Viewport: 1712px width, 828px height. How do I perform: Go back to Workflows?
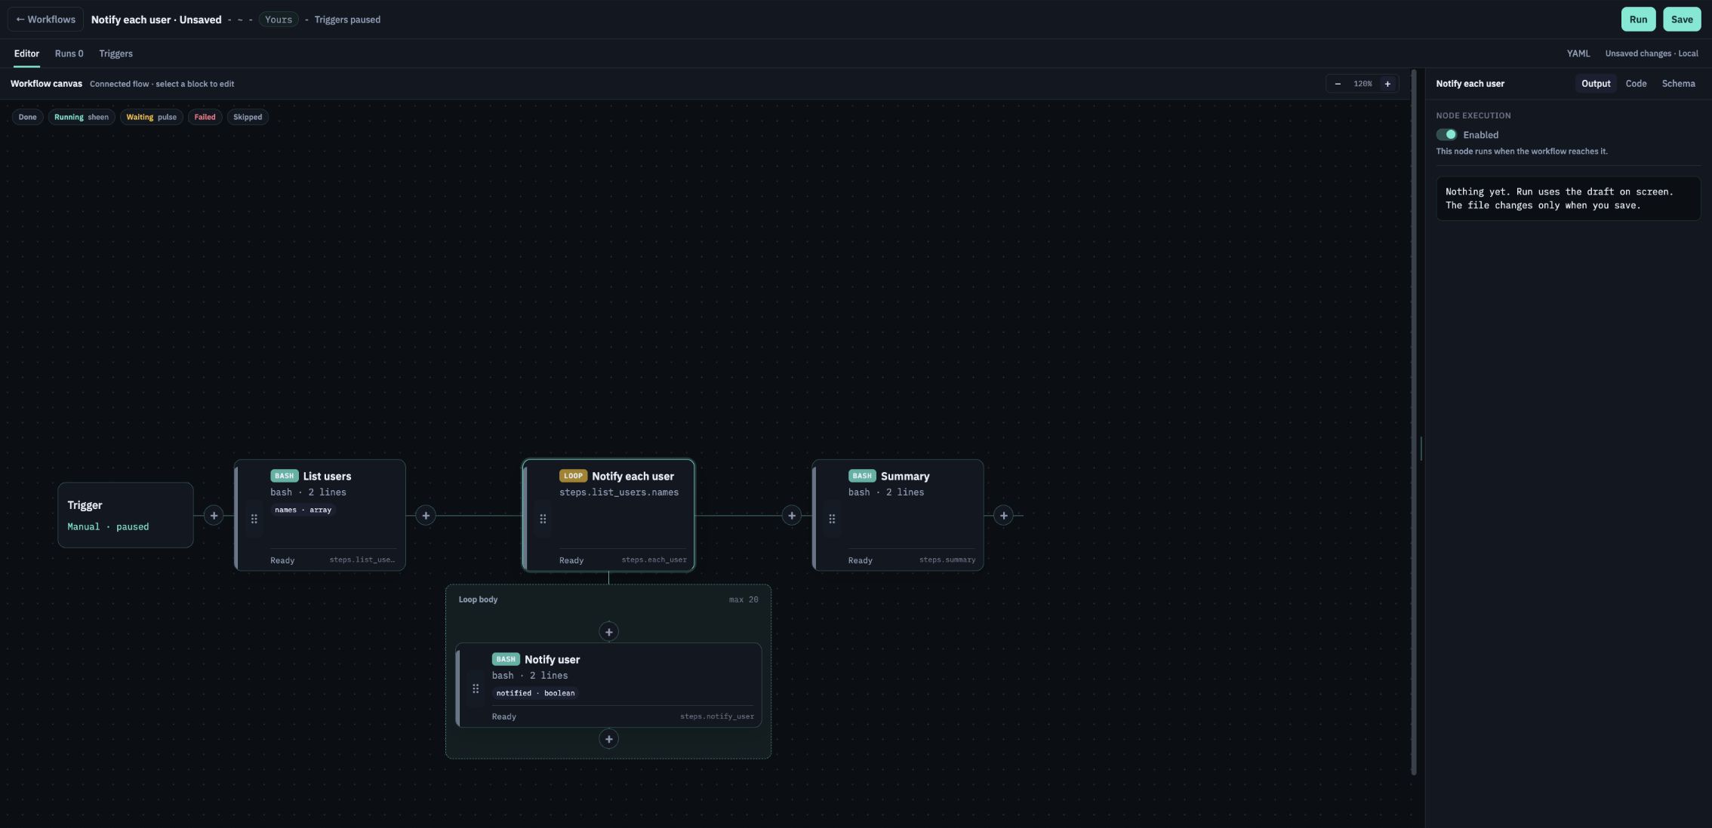pos(45,20)
